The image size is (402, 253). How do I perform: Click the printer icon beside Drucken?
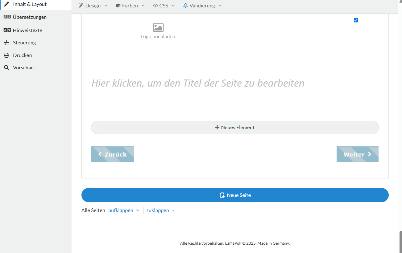[x=6, y=55]
